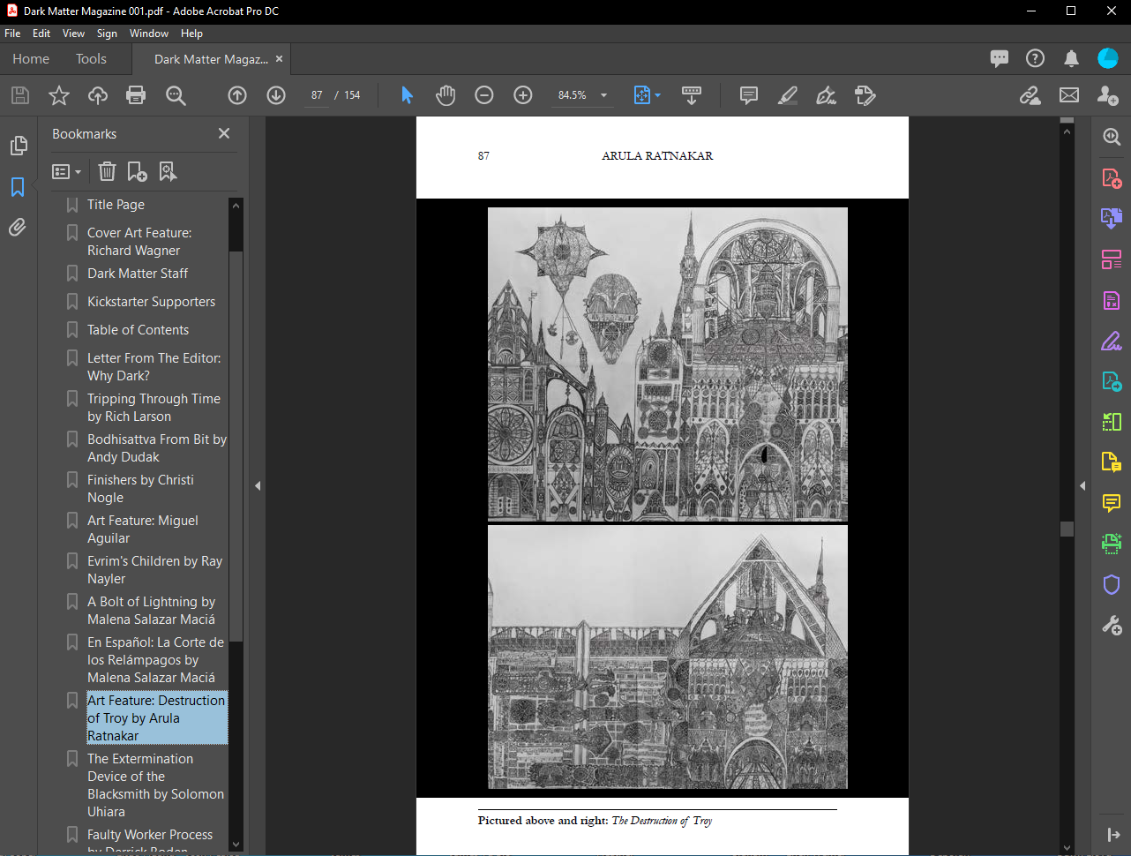Find current bookmark icon
Screen dimensions: 1131x856
click(x=168, y=171)
